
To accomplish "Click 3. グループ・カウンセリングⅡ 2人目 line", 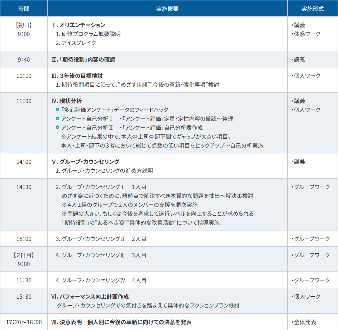I will 101,239.
